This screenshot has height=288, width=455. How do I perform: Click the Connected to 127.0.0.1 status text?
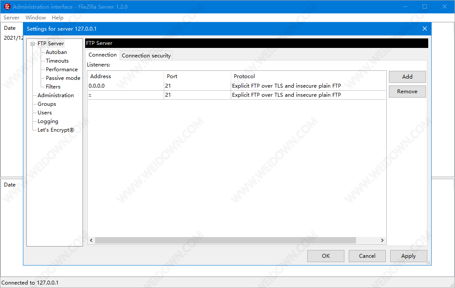pos(30,282)
